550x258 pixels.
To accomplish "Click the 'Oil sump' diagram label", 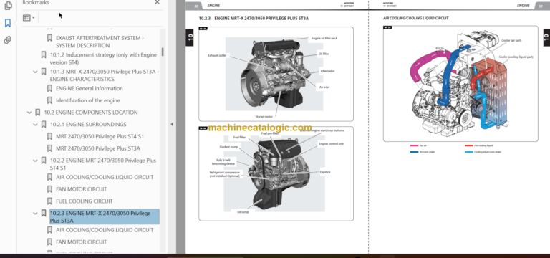I will pyautogui.click(x=243, y=211).
